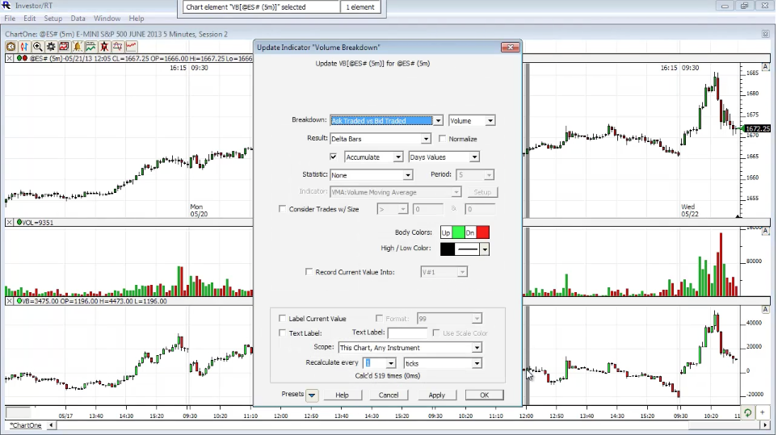Check Consider Trades w/ Size option
The height and width of the screenshot is (435, 778).
[x=282, y=209]
